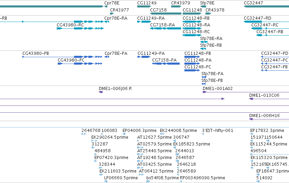The height and width of the screenshot is (183, 289).
Task: Click the DME1-006H16 clone
Action: point(269,119)
